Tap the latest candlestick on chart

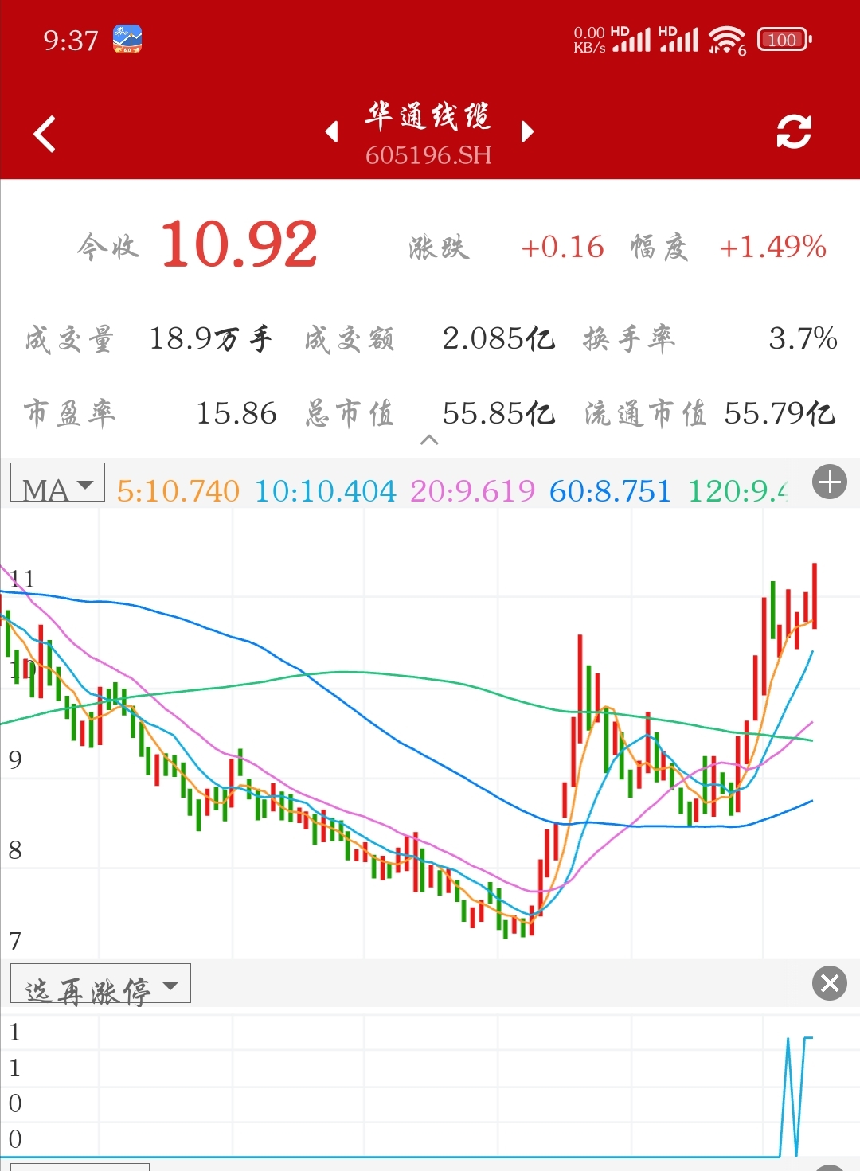[814, 595]
